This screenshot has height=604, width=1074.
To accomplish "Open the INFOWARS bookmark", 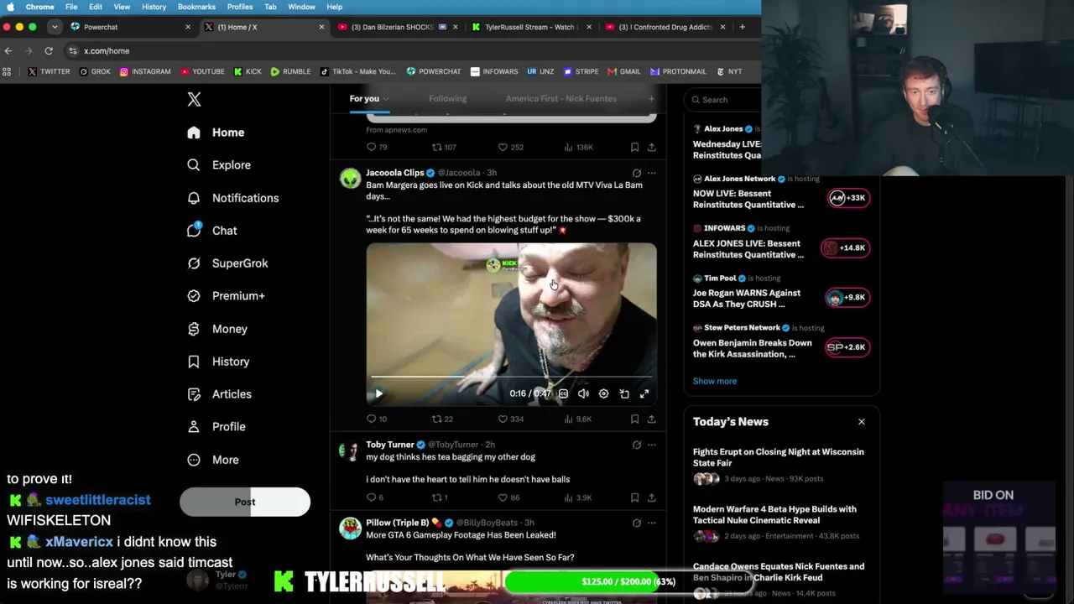I will click(494, 72).
